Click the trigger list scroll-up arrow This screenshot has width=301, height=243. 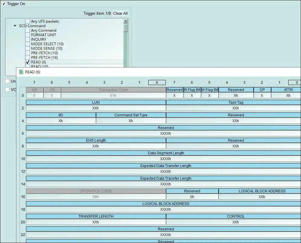(126, 21)
